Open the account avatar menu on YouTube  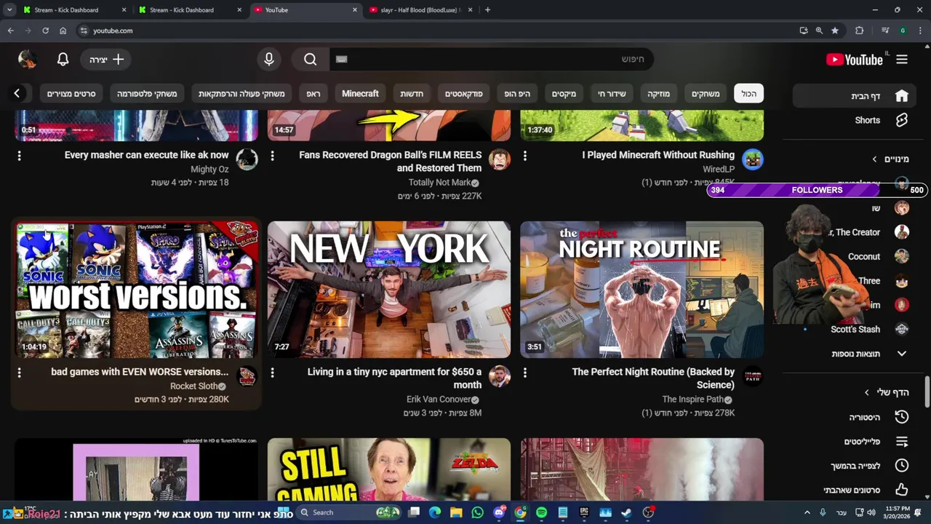[28, 60]
